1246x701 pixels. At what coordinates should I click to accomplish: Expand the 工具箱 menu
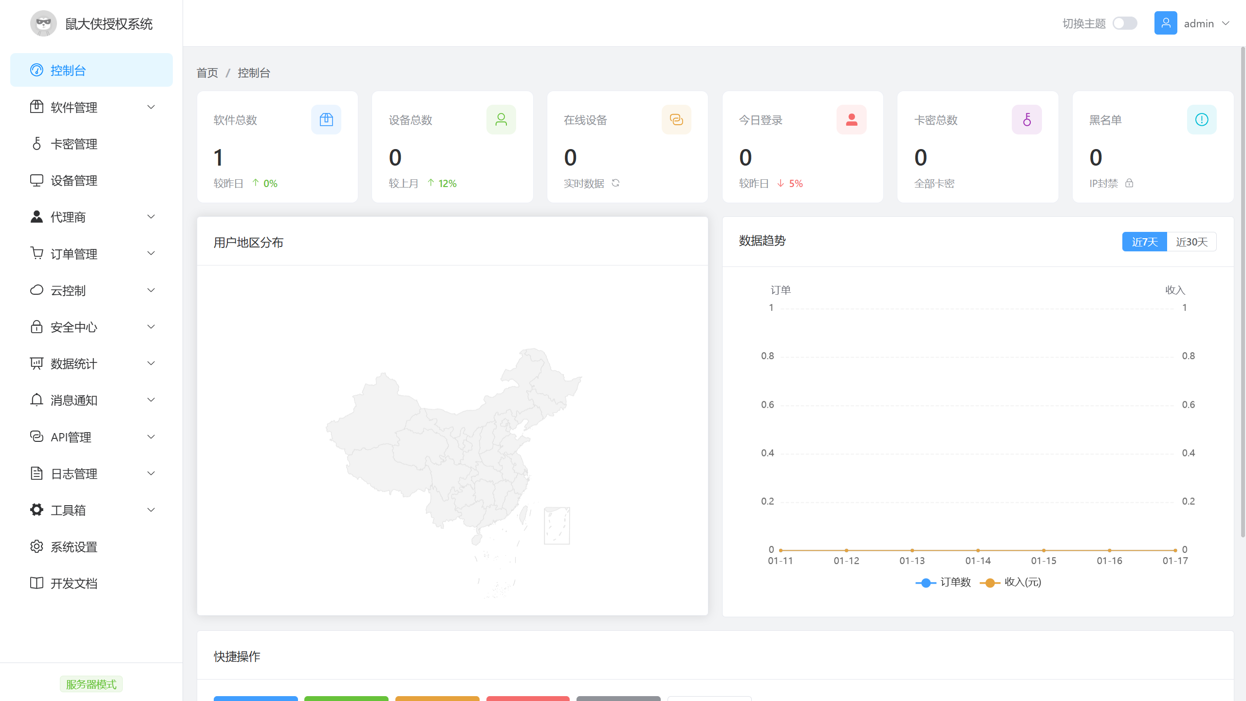[x=68, y=510]
